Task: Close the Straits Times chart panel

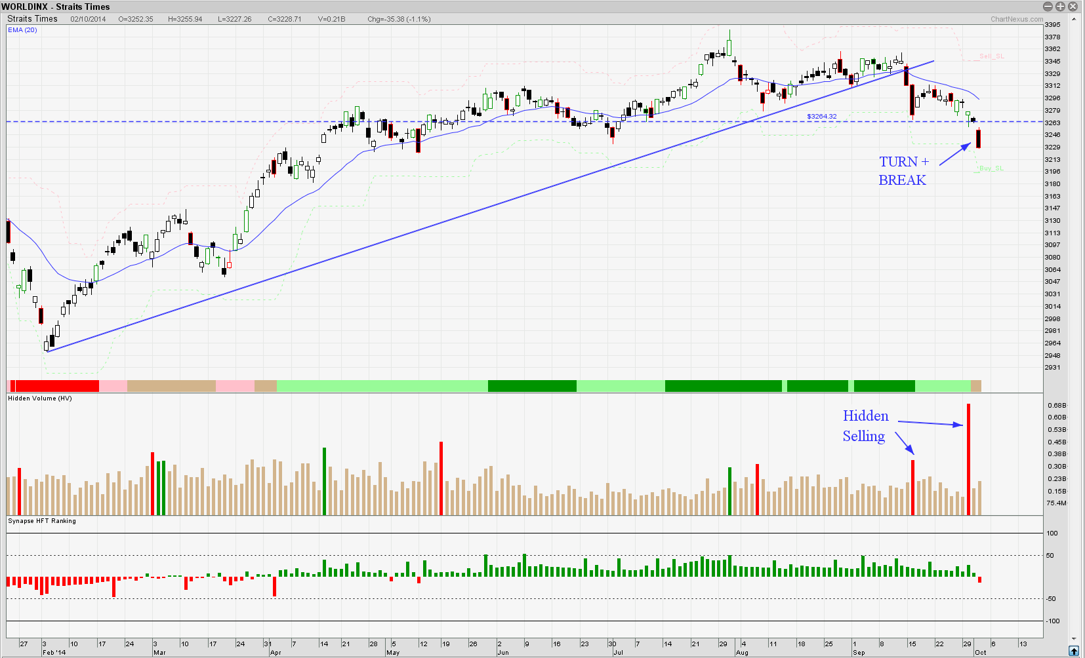Action: pyautogui.click(x=1073, y=7)
